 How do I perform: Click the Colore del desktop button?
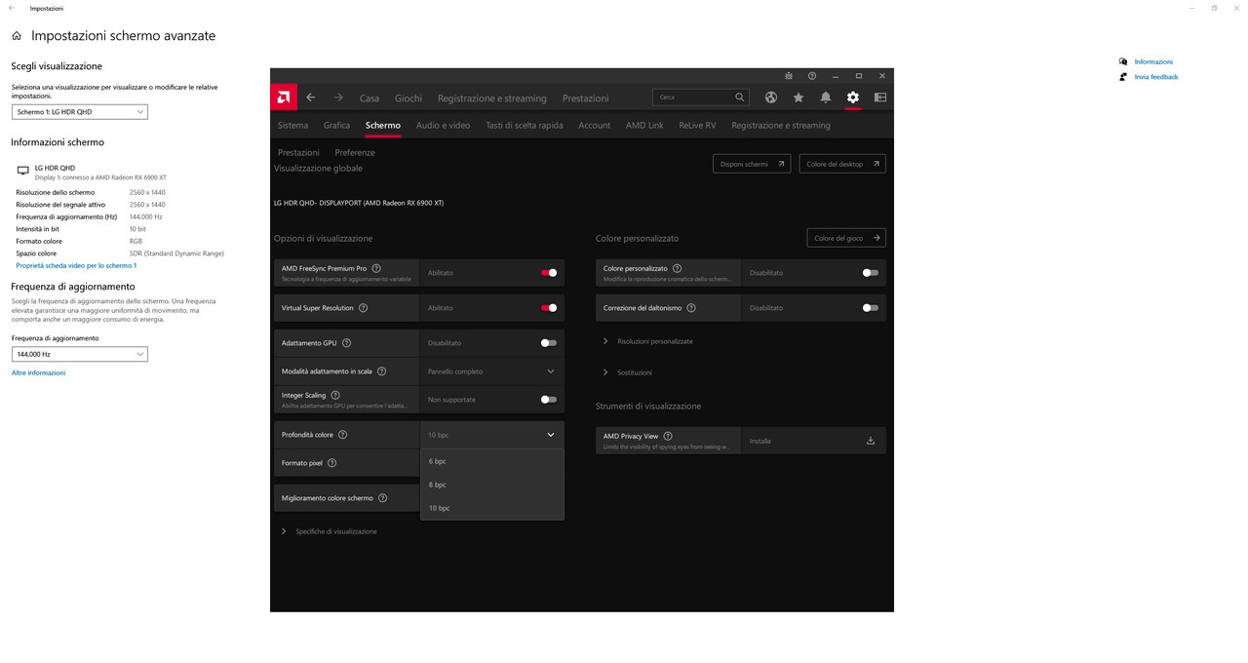842,164
